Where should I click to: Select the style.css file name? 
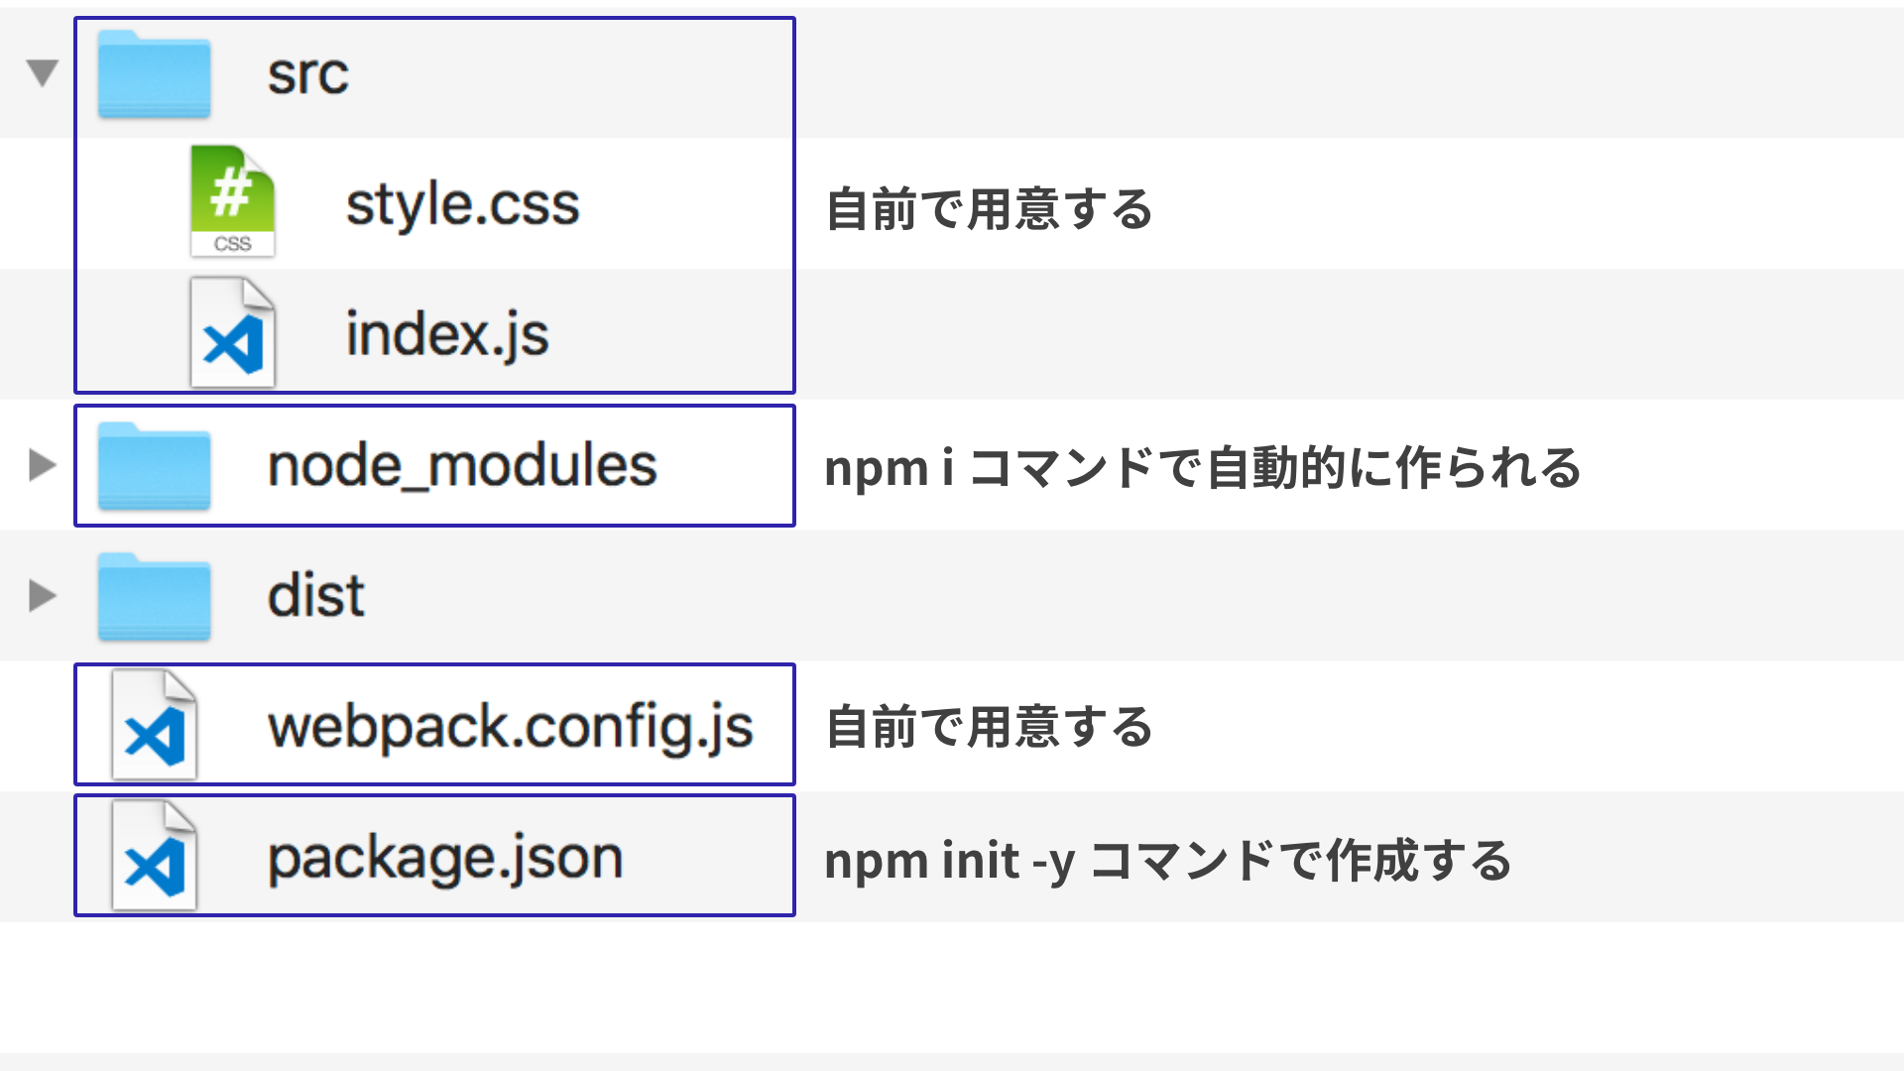(462, 204)
